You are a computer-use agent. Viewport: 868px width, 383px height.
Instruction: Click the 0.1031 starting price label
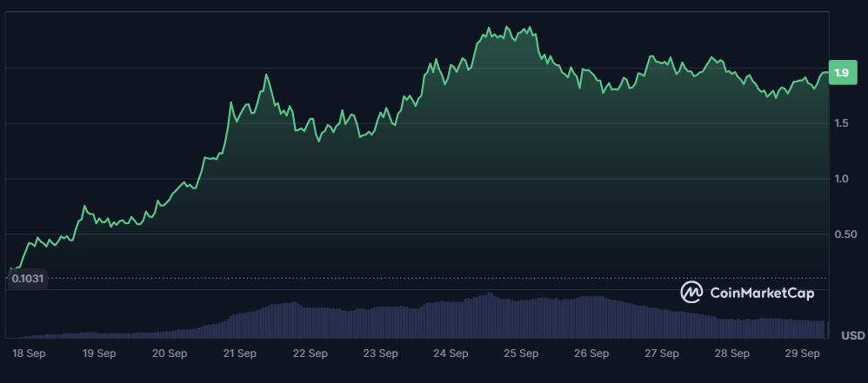(27, 279)
